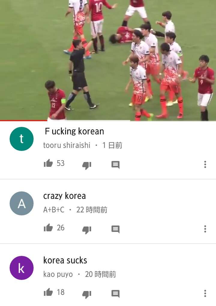
Task: Open more options for A+B+C comment
Action: tap(205, 229)
